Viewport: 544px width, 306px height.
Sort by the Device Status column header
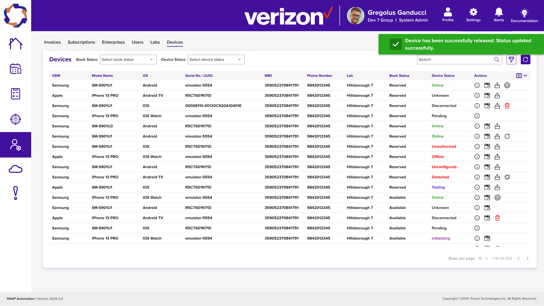(443, 76)
